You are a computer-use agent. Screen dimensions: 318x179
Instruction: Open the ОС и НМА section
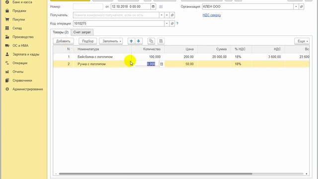click(20, 46)
